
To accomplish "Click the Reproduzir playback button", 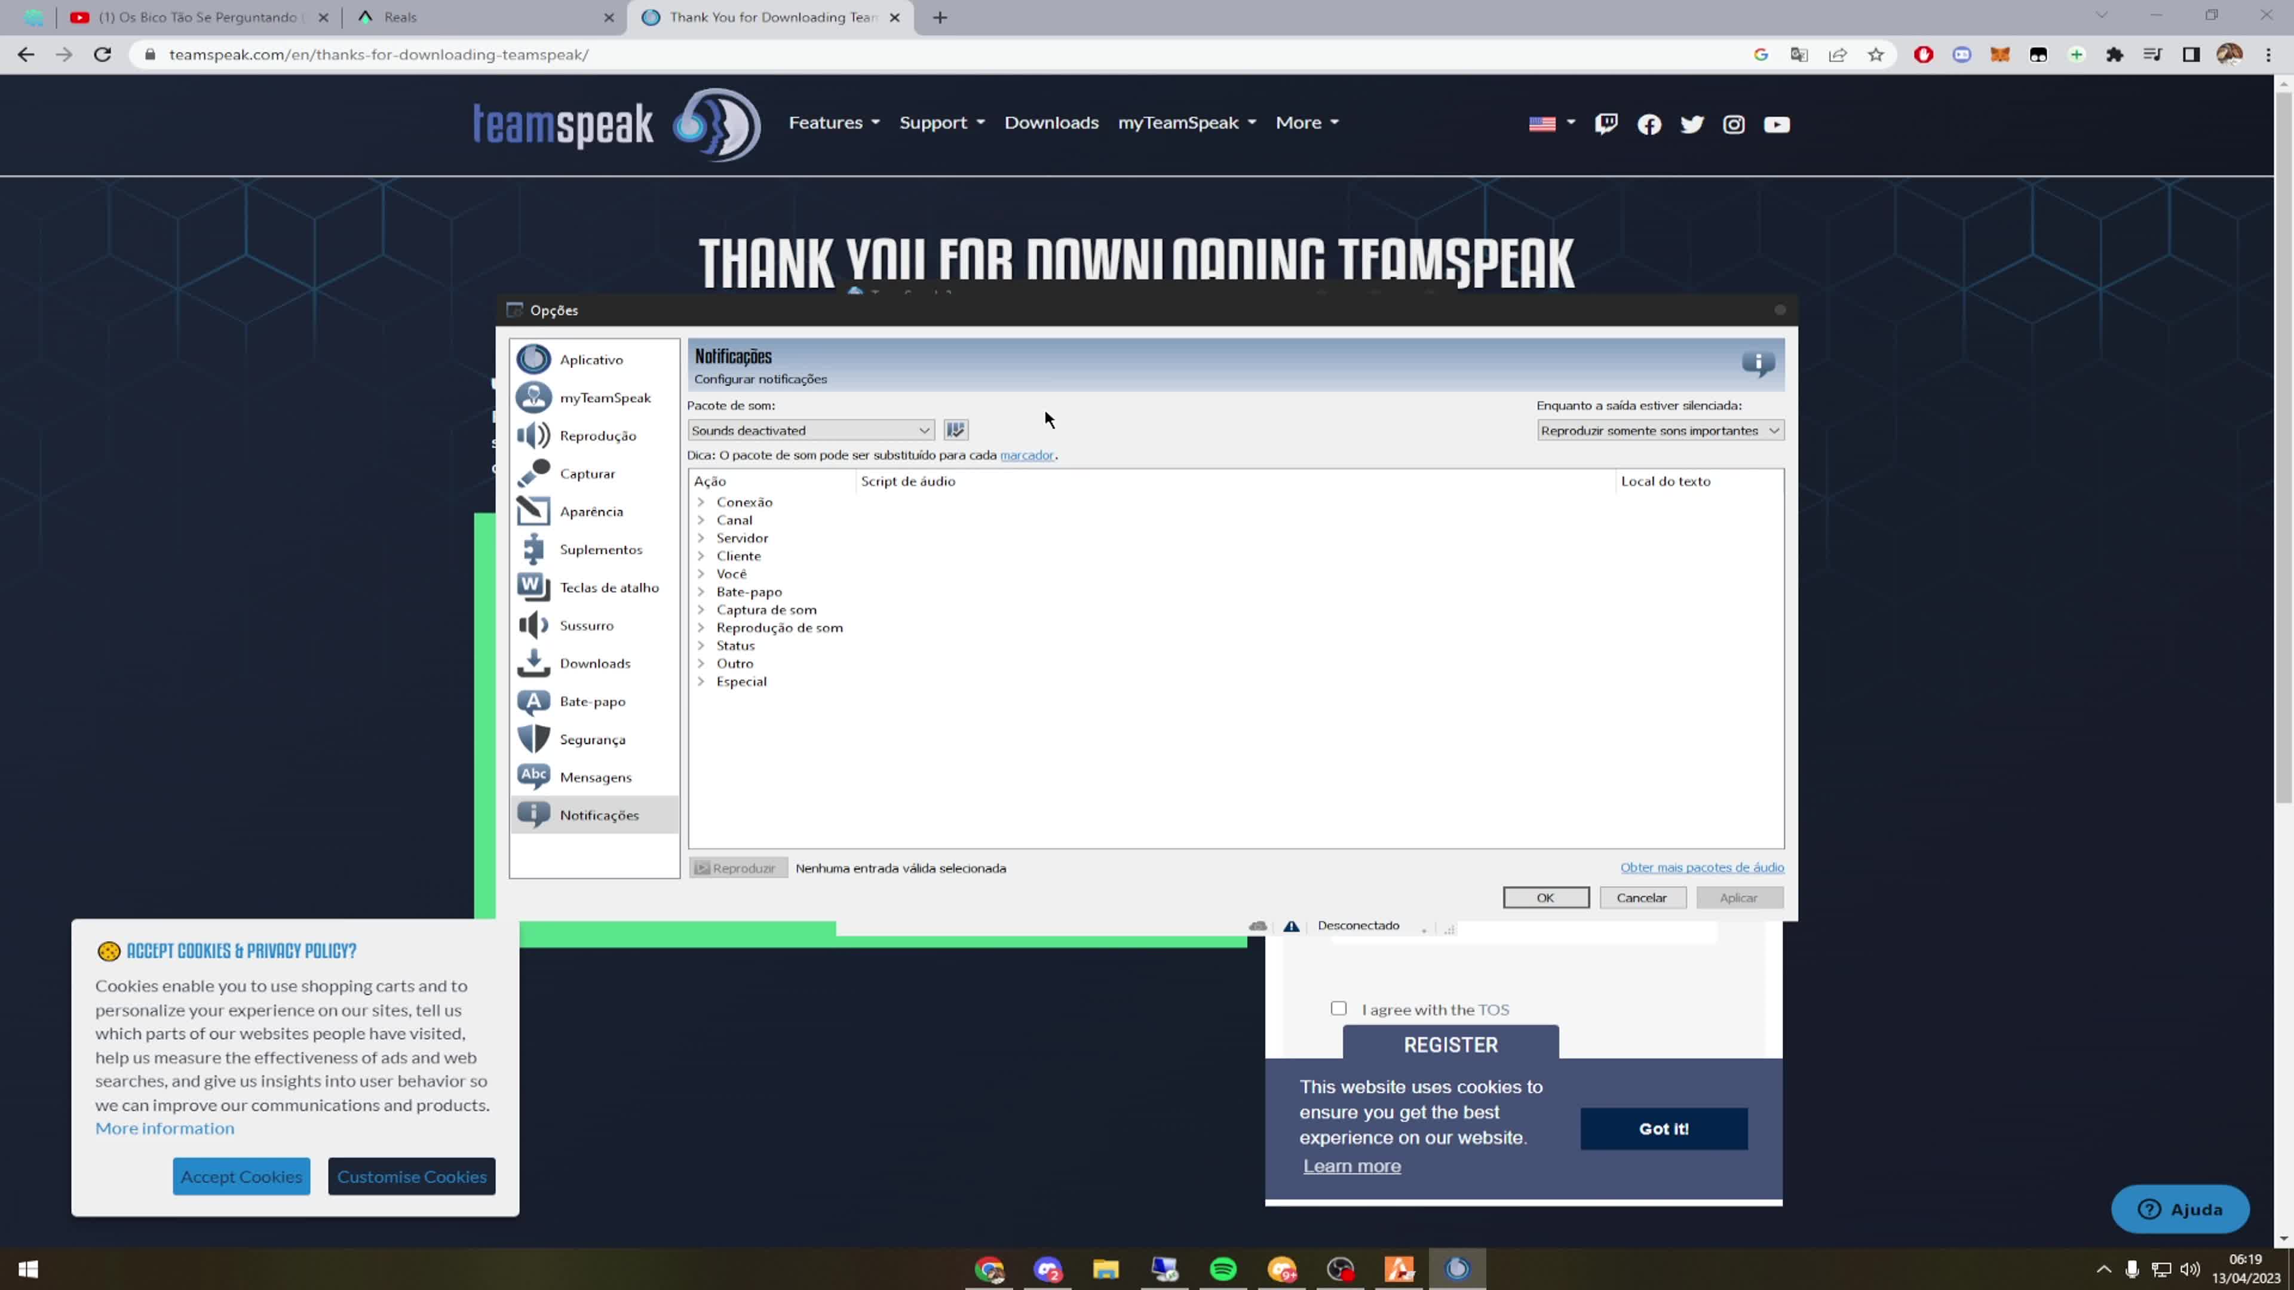I will click(737, 867).
